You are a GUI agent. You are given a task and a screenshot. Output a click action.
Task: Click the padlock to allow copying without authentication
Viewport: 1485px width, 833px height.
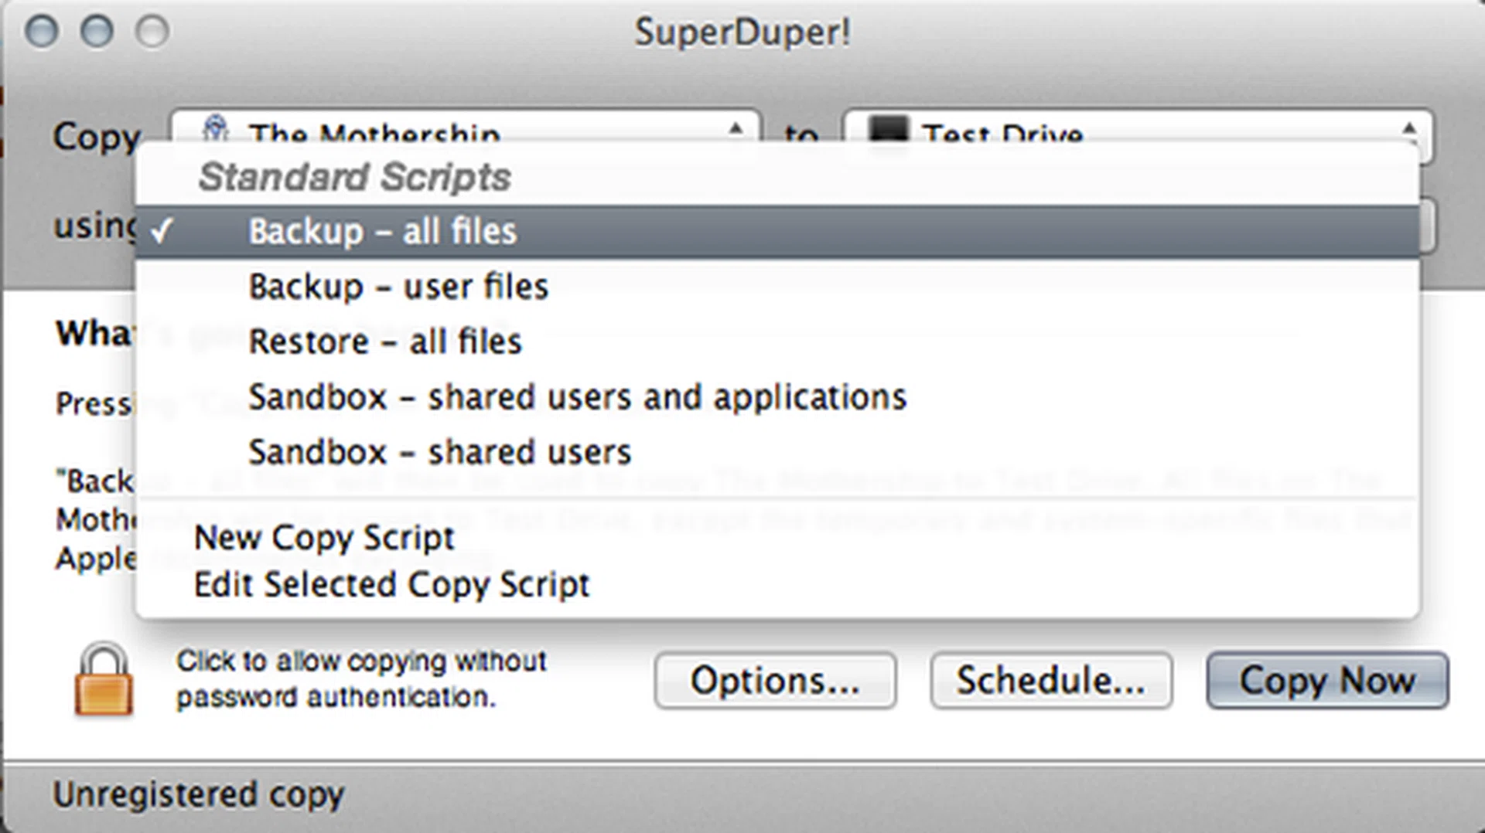tap(104, 680)
